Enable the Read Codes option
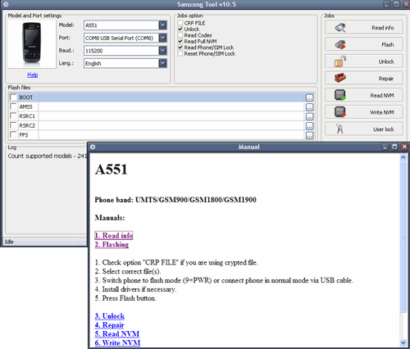Viewport: 410px width, 349px height. pyautogui.click(x=180, y=35)
